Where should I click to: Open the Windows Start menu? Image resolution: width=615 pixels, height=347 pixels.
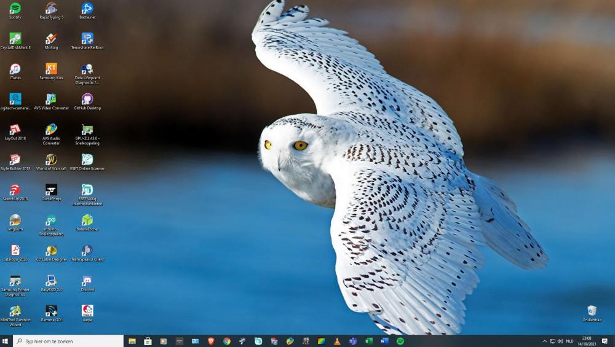(6, 341)
